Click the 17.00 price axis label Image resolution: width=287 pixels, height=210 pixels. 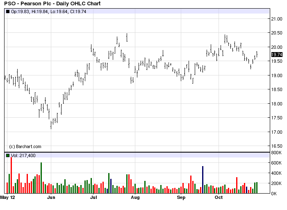pos(277,132)
